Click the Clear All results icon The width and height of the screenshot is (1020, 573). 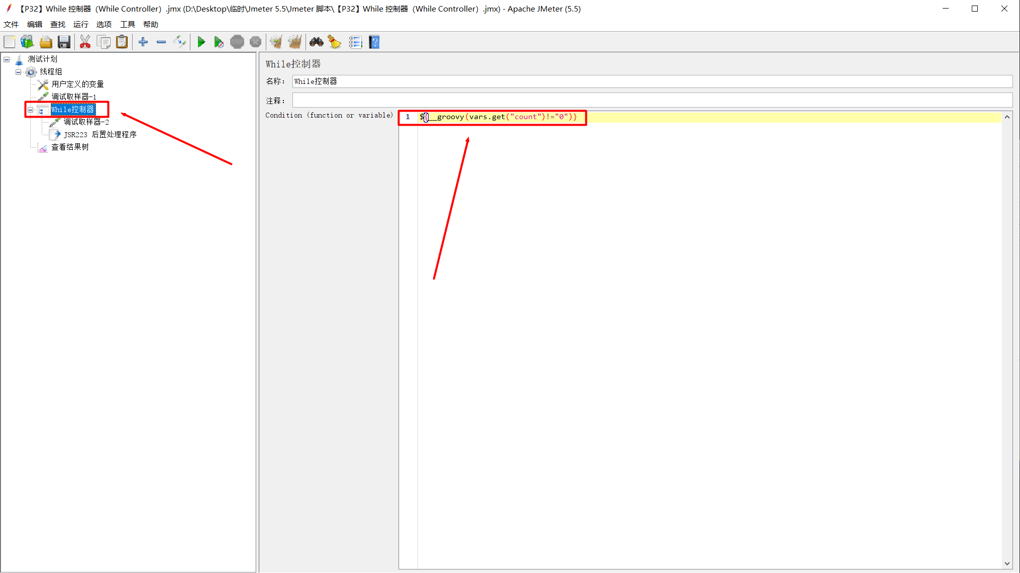pyautogui.click(x=295, y=42)
